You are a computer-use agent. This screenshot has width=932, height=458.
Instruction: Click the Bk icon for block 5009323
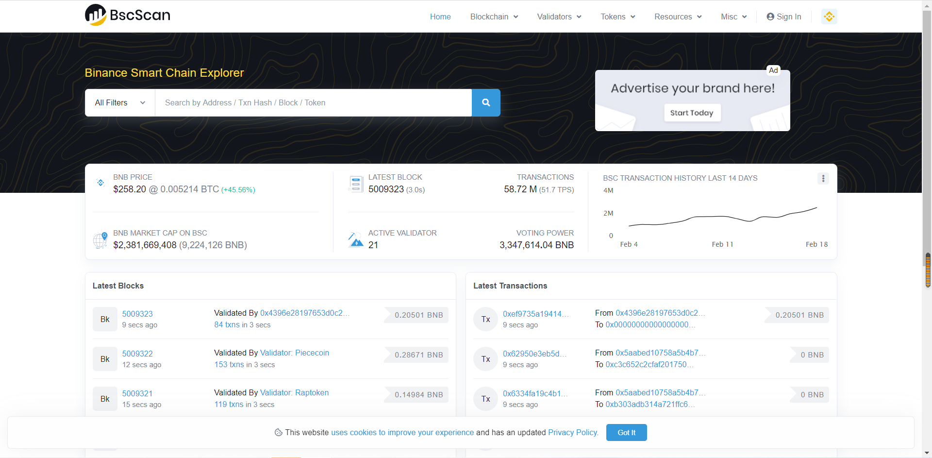105,319
